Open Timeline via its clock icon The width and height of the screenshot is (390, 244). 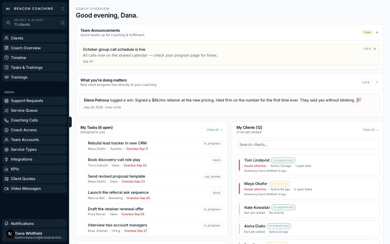6,58
